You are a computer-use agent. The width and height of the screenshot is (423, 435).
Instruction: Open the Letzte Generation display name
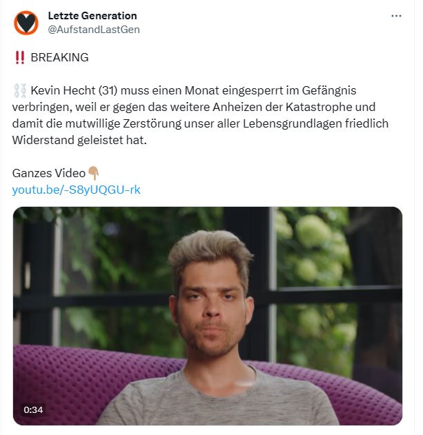(92, 16)
